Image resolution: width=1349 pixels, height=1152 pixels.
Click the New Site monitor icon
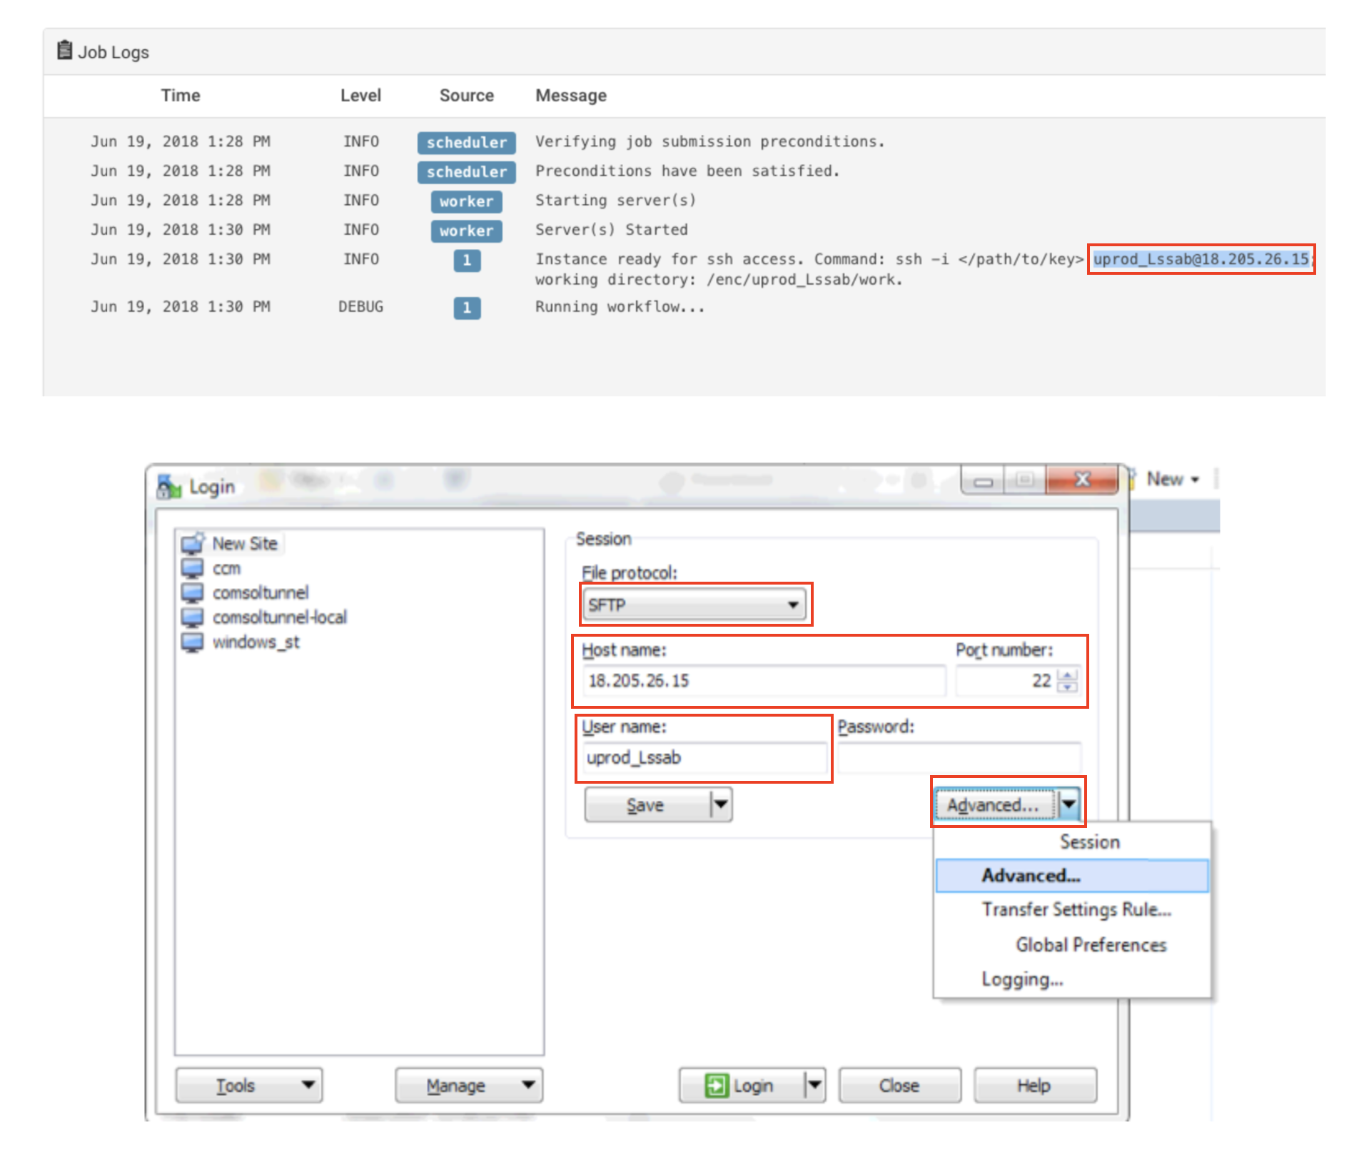tap(193, 544)
